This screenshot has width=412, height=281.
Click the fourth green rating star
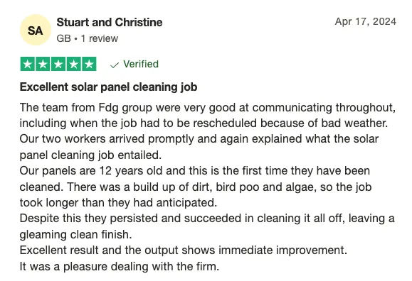pos(74,64)
